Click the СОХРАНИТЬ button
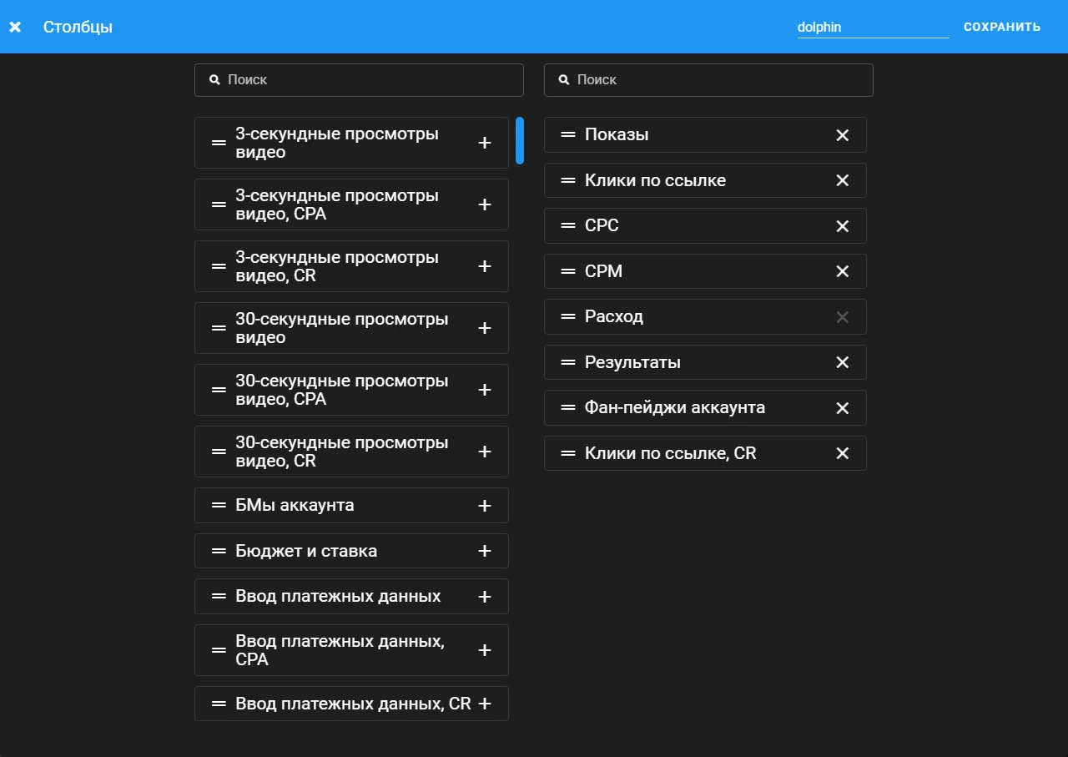Image resolution: width=1068 pixels, height=757 pixels. click(1002, 27)
